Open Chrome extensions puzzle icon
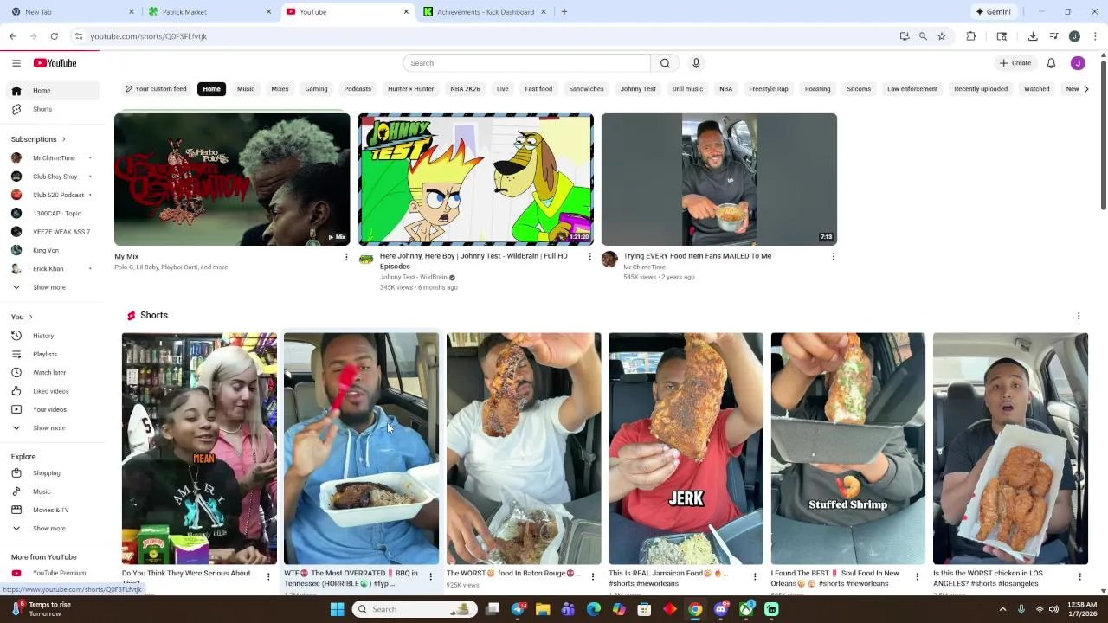This screenshot has width=1108, height=623. pos(970,36)
